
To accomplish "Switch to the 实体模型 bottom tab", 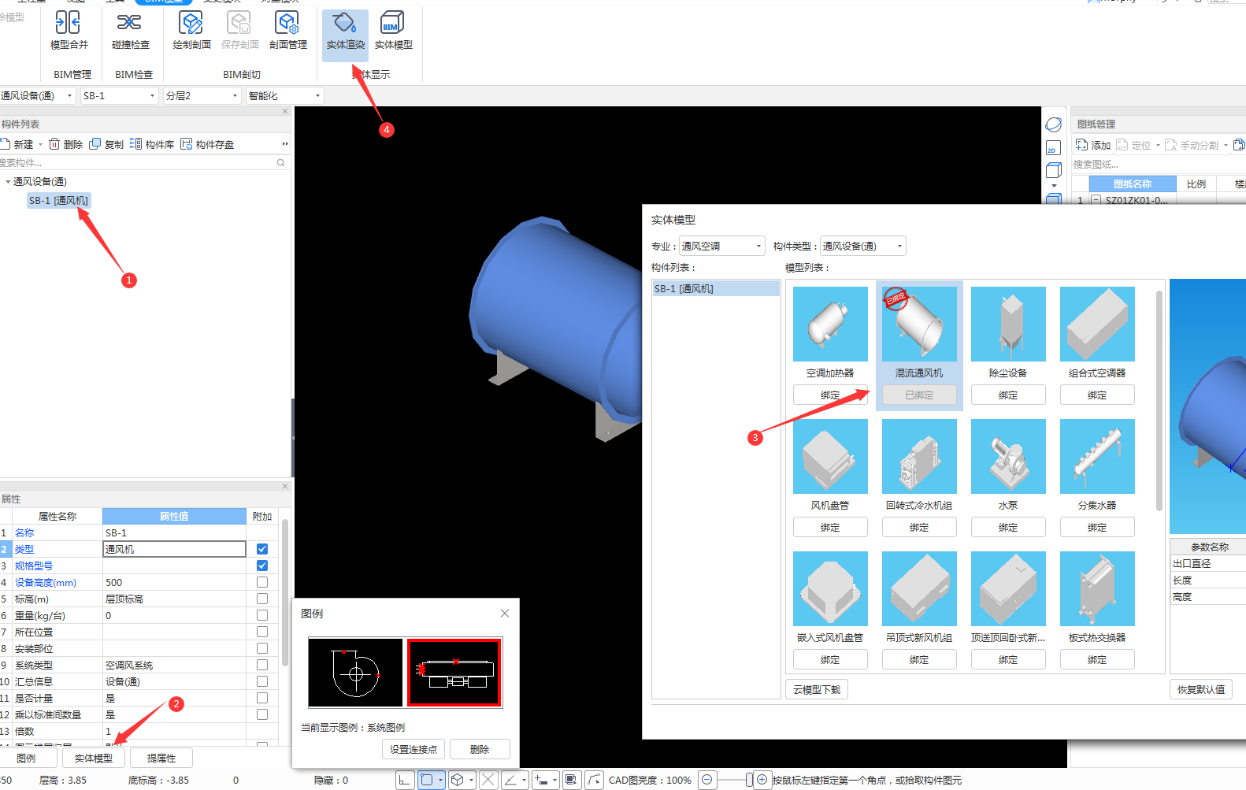I will point(94,758).
